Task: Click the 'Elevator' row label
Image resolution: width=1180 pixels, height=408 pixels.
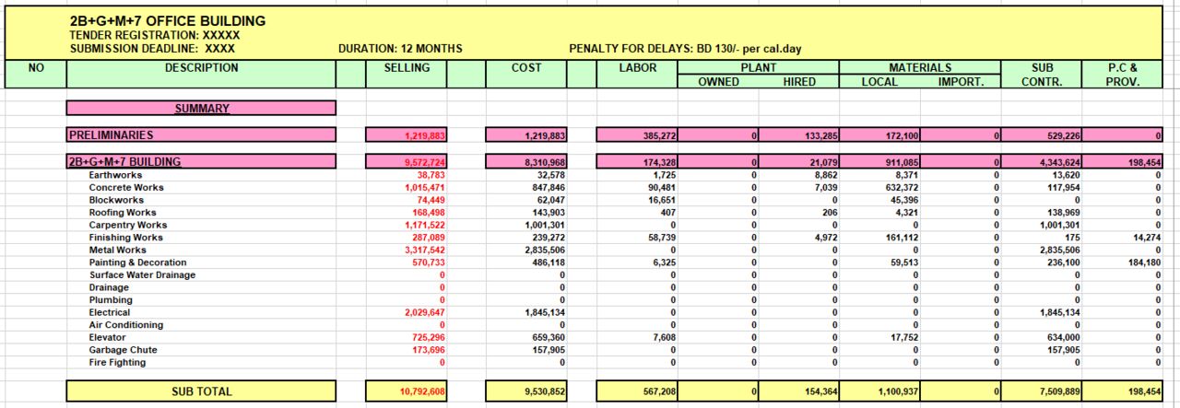Action: (108, 337)
